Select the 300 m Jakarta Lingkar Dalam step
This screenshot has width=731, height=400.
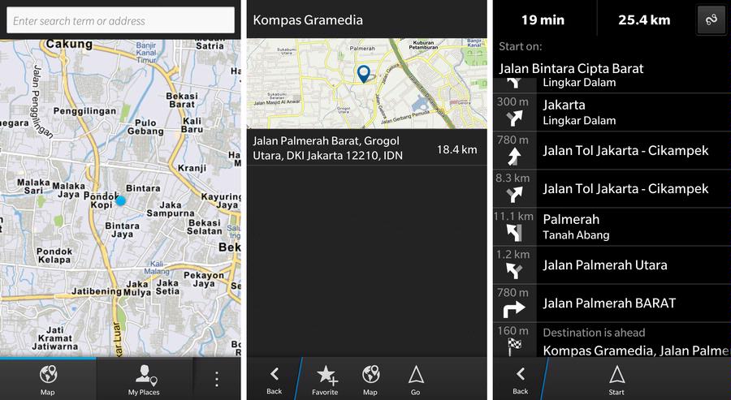pyautogui.click(x=612, y=112)
